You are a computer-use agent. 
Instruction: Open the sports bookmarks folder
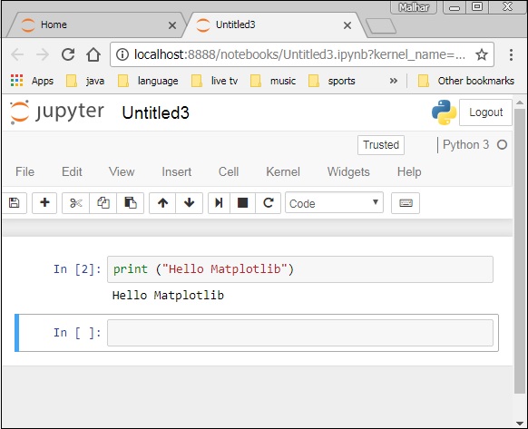click(332, 81)
